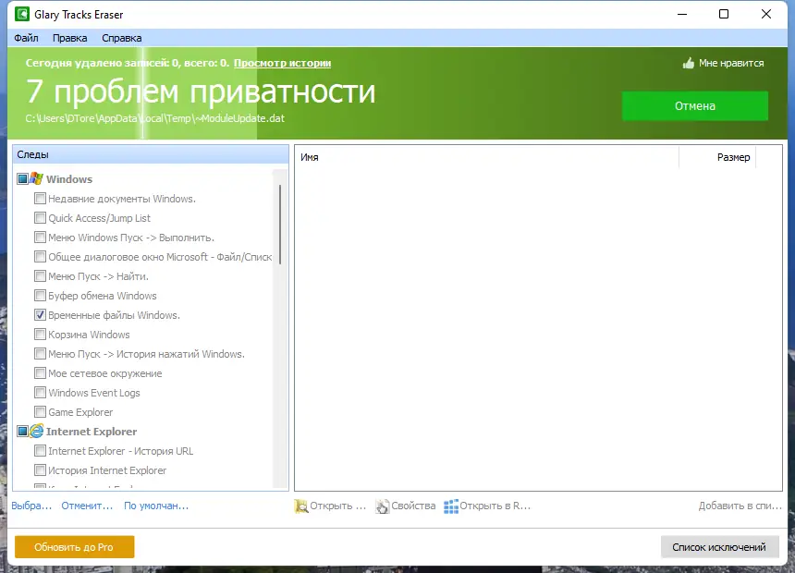Enable Internet Explorer - История URL checkbox

click(40, 451)
